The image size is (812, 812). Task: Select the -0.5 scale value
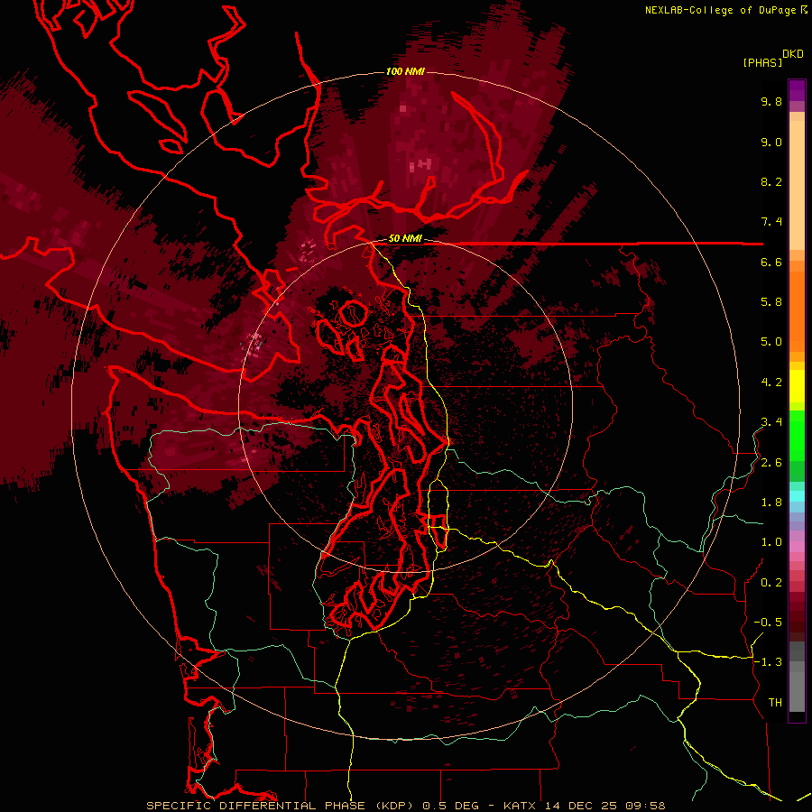tap(768, 623)
